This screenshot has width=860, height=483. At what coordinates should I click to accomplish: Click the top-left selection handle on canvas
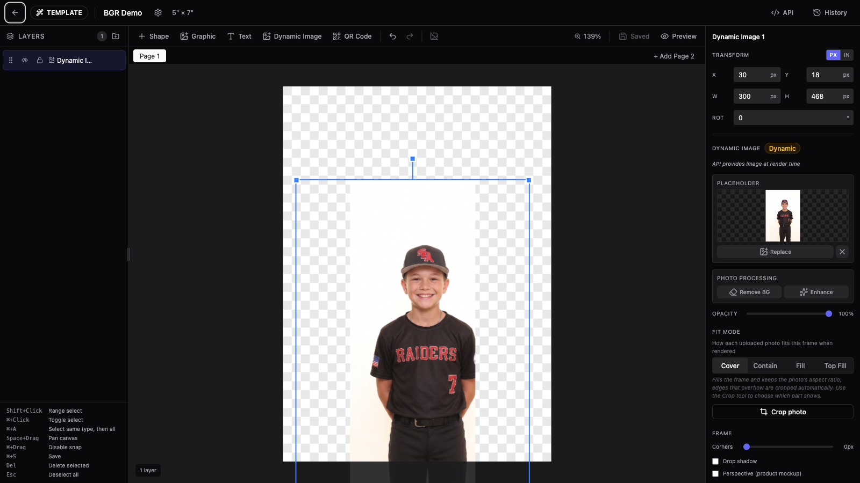coord(296,180)
